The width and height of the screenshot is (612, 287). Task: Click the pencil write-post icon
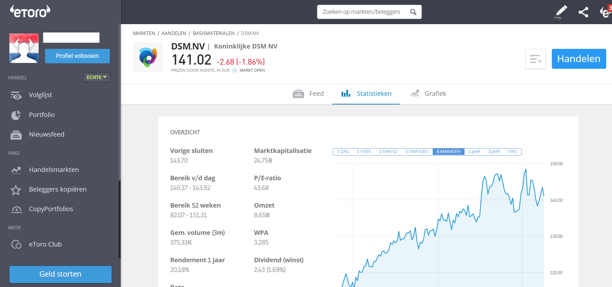click(x=561, y=12)
